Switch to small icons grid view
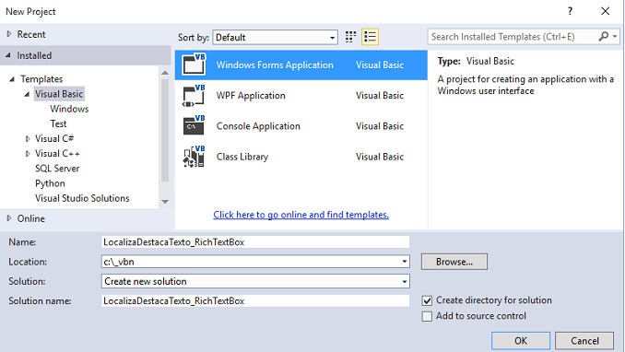 coord(350,37)
